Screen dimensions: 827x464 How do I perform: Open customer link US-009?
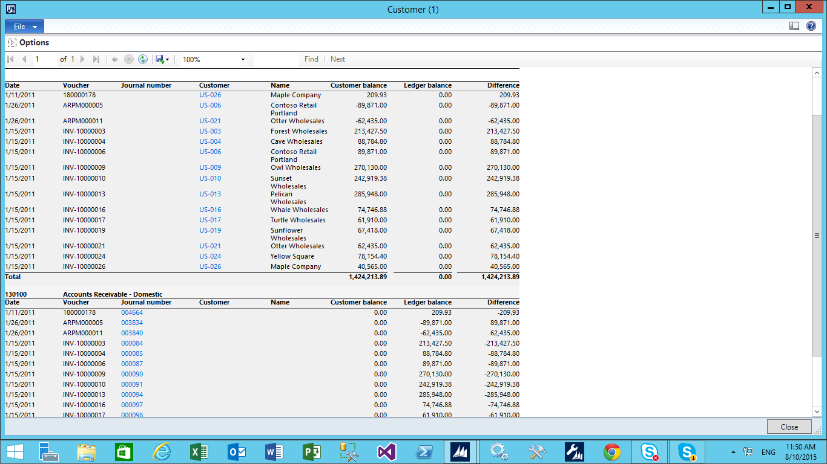click(x=210, y=167)
